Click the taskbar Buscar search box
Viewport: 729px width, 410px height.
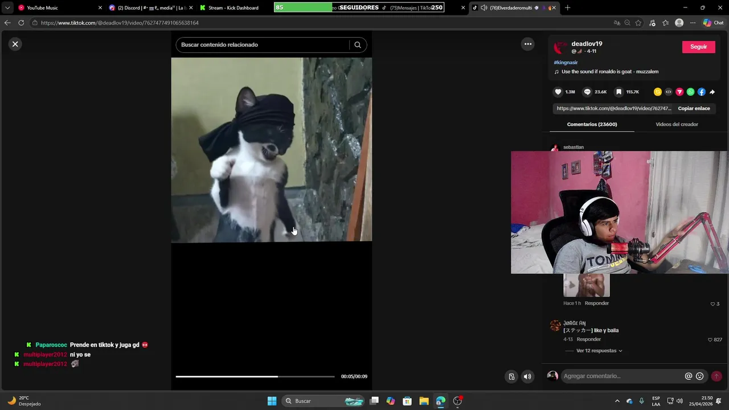323,401
